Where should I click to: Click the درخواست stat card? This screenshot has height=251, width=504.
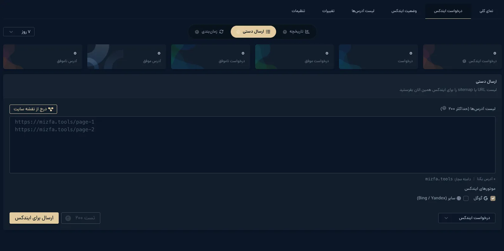click(378, 57)
